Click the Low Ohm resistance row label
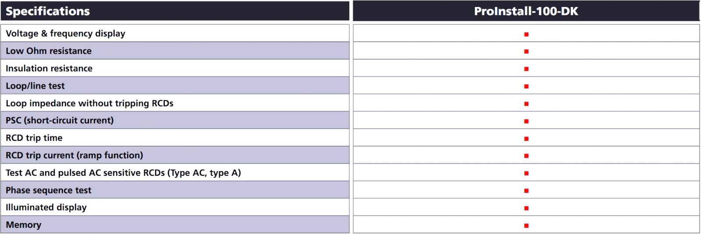Screen dimensions: 701x234 click(x=49, y=51)
